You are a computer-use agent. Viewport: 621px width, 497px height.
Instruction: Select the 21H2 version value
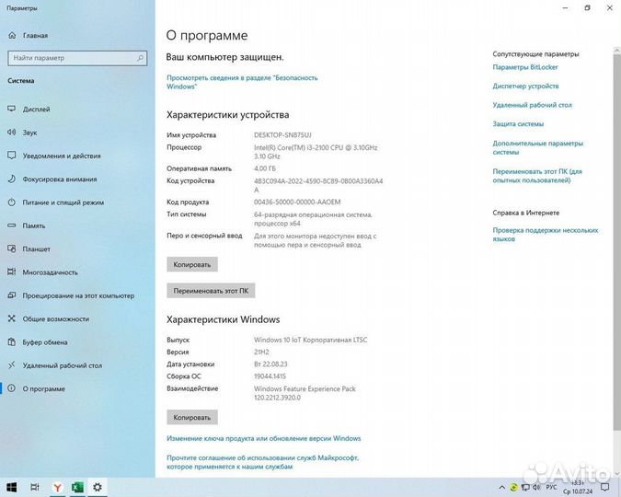(x=261, y=352)
